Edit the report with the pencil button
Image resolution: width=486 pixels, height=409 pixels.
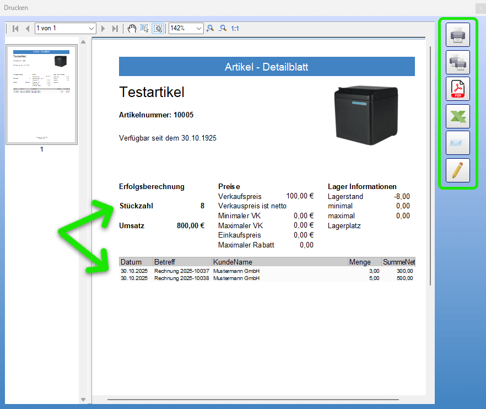[x=457, y=170]
